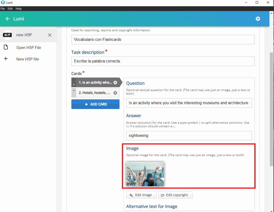The width and height of the screenshot is (274, 212).
Task: Click the Task description input field
Action: (163, 61)
